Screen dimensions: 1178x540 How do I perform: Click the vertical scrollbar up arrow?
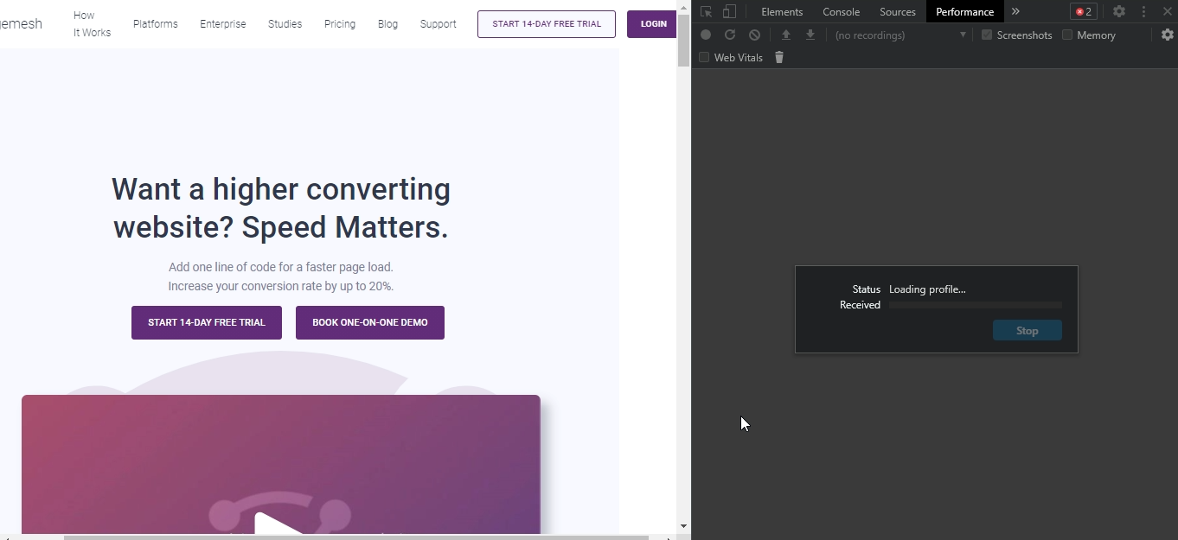tap(683, 5)
